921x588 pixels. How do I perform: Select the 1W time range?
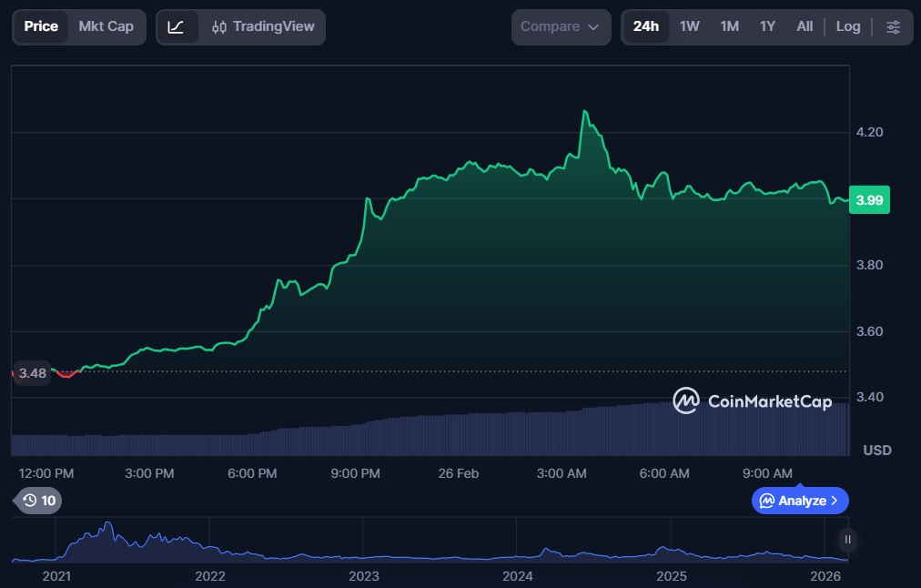pos(689,27)
